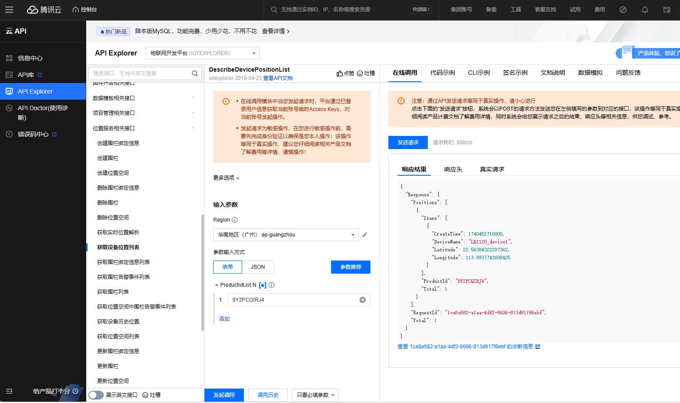The image size is (680, 403).
Task: Click 给产品打个分 rating link
Action: point(55,391)
